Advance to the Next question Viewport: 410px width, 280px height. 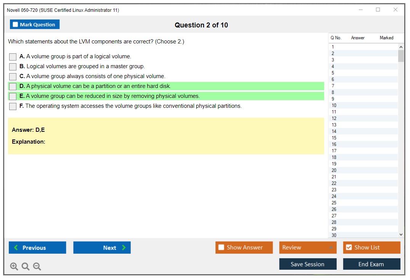tap(102, 248)
